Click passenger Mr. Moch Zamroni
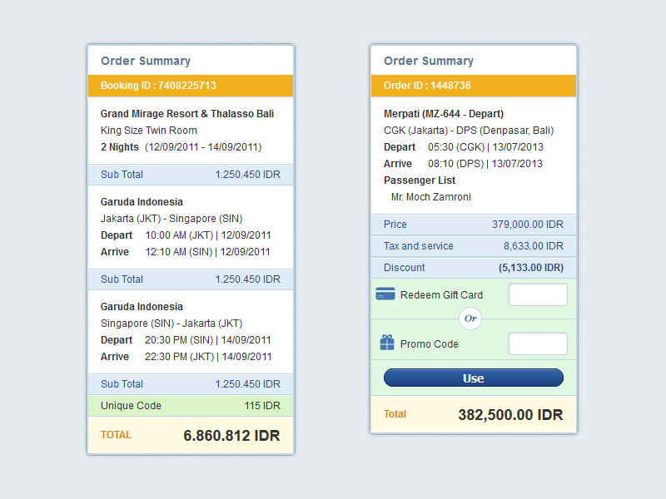 point(431,197)
